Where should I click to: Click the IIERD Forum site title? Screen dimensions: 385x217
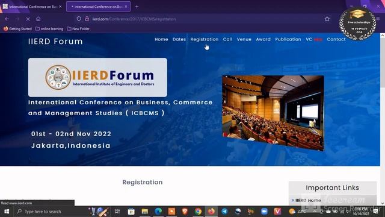pyautogui.click(x=55, y=42)
